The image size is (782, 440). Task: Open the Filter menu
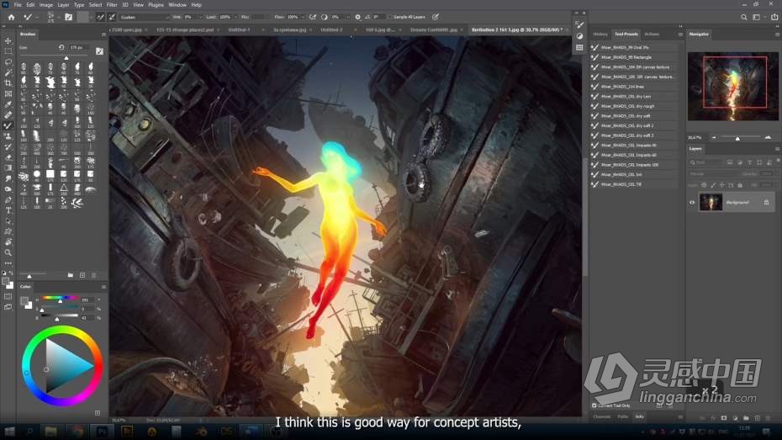coord(112,5)
